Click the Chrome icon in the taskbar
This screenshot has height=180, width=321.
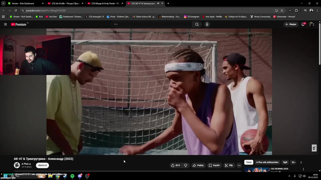click(58, 176)
